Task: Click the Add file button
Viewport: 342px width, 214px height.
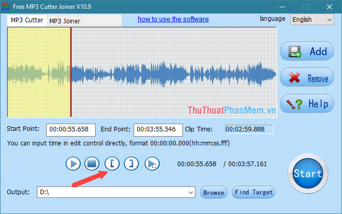Action: point(307,51)
